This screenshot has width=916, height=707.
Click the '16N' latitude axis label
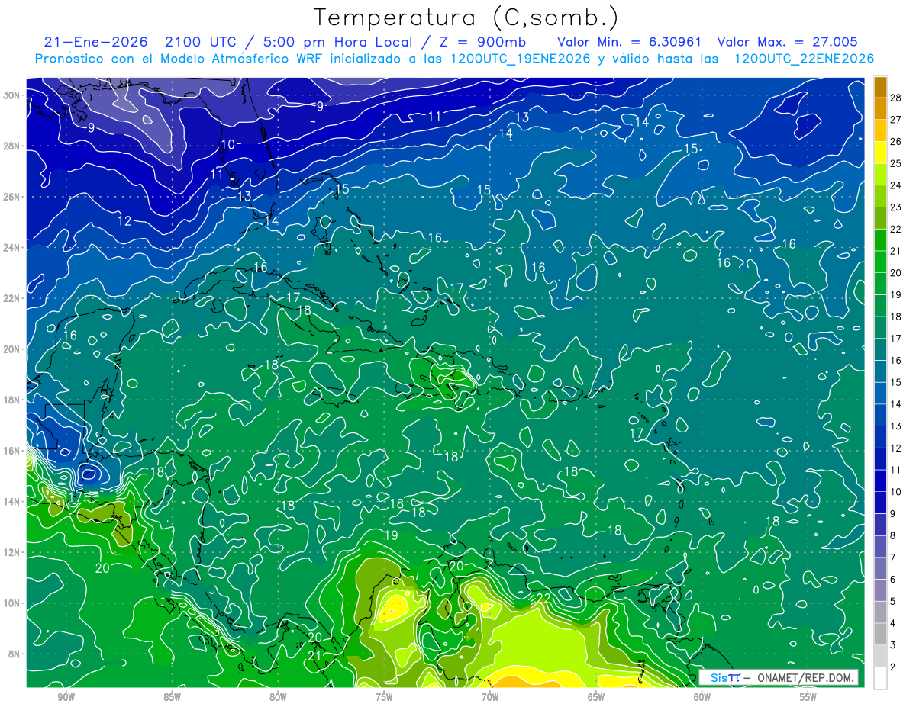click(12, 451)
